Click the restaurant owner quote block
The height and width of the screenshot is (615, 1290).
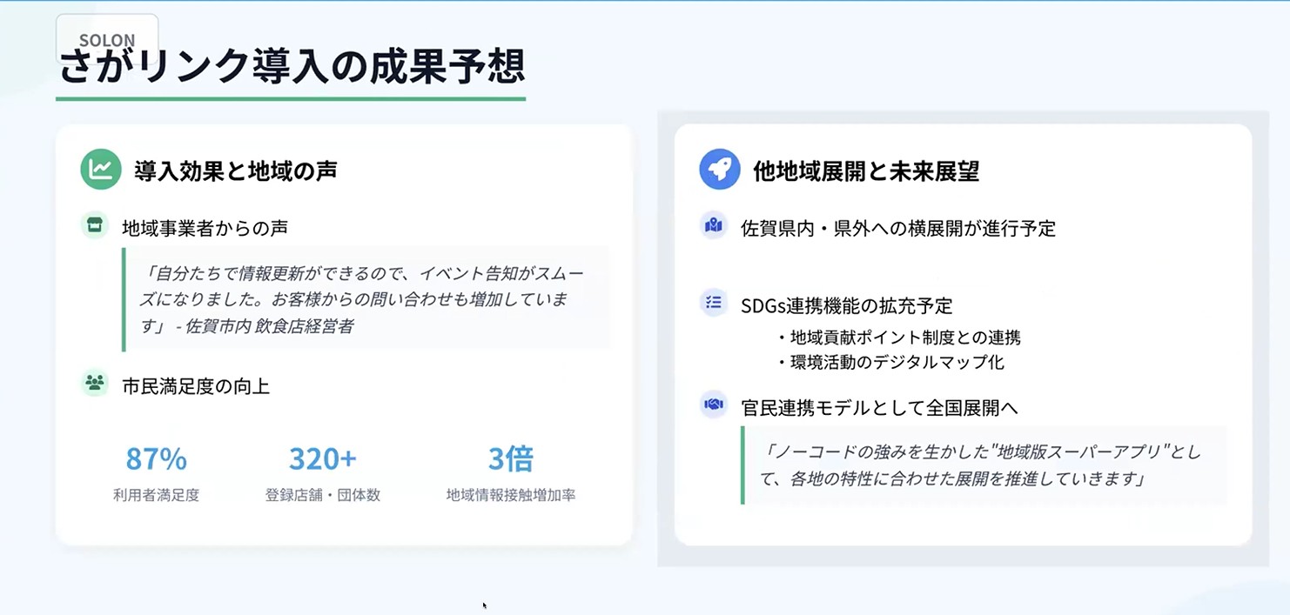coord(366,300)
